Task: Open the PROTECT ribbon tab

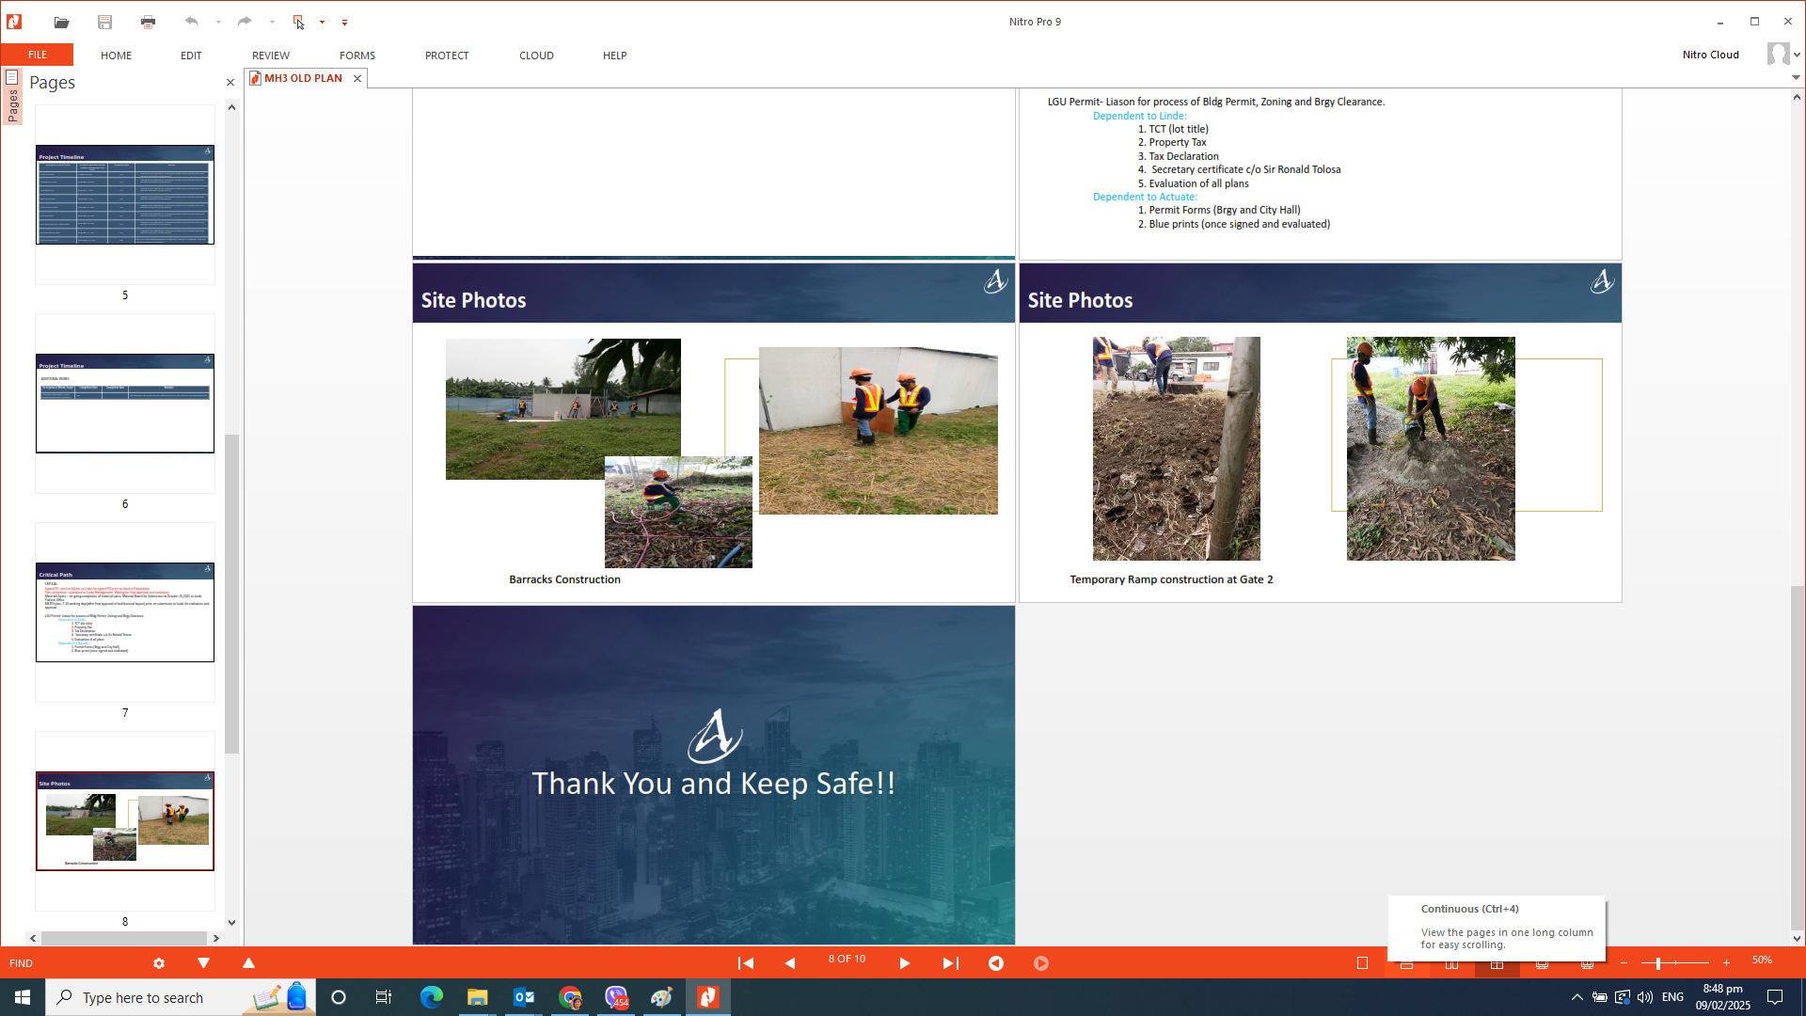Action: [446, 56]
